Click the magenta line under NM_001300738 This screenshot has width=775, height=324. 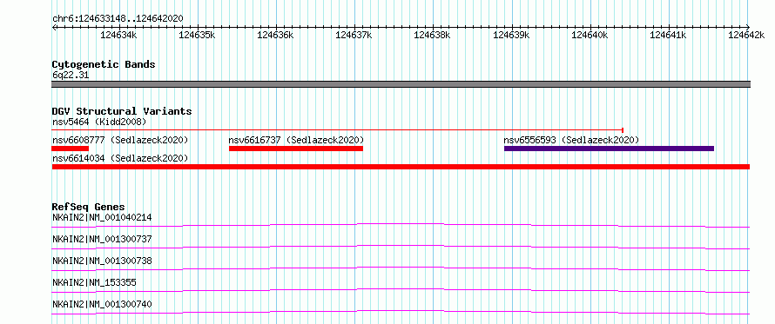[401, 268]
